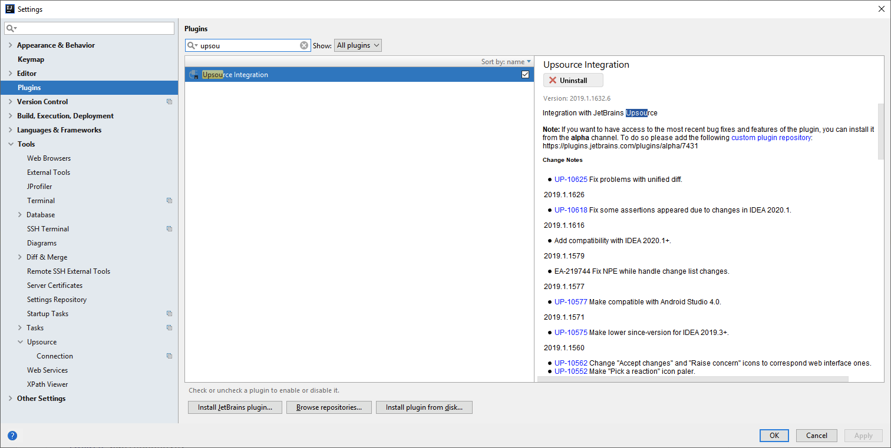Click the version text 2019.1.1632.6
The height and width of the screenshot is (448, 891).
(577, 98)
